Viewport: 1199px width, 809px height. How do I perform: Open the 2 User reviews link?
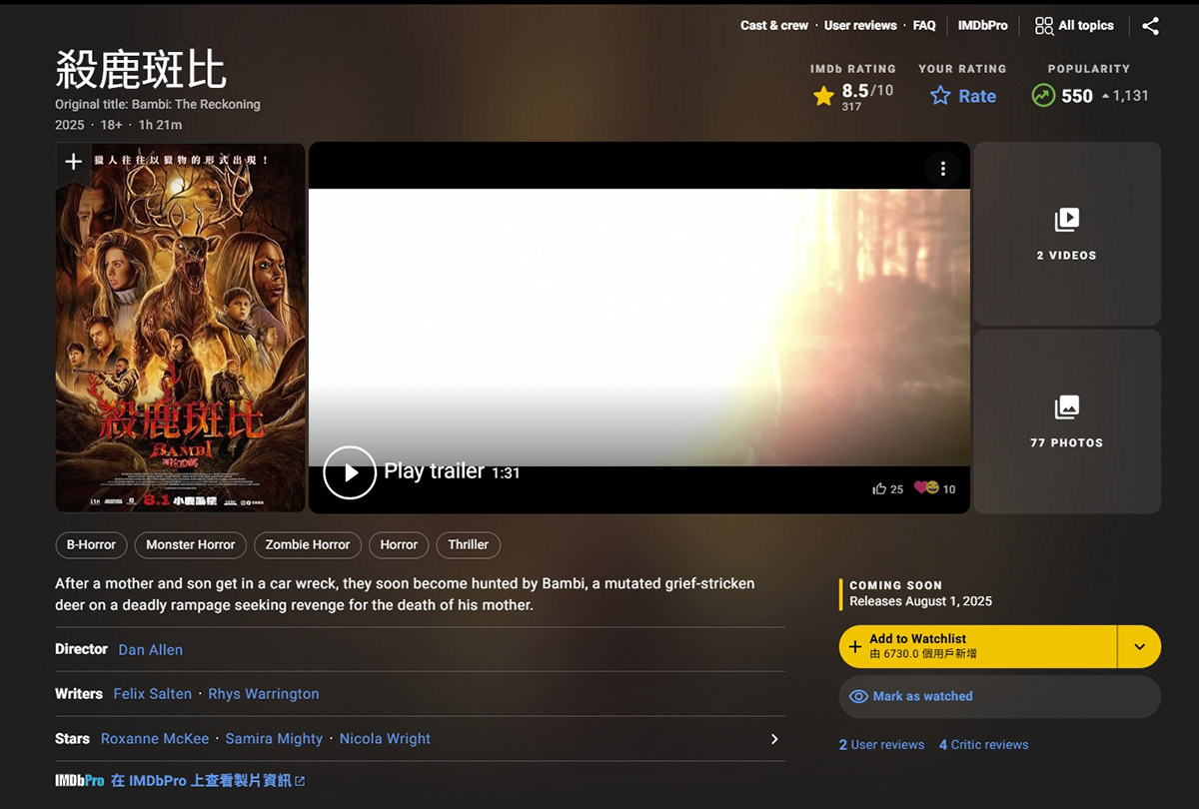tap(881, 745)
